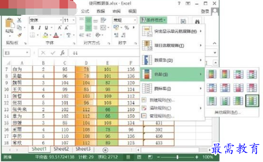Expand the formula bar chevron

(215, 53)
